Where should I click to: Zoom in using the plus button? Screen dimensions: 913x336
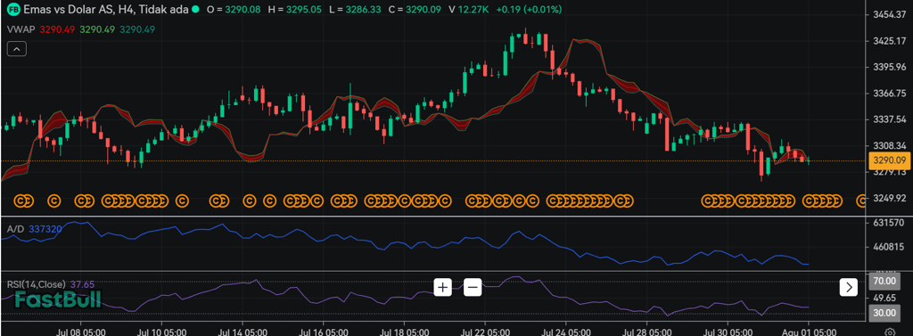tap(442, 286)
